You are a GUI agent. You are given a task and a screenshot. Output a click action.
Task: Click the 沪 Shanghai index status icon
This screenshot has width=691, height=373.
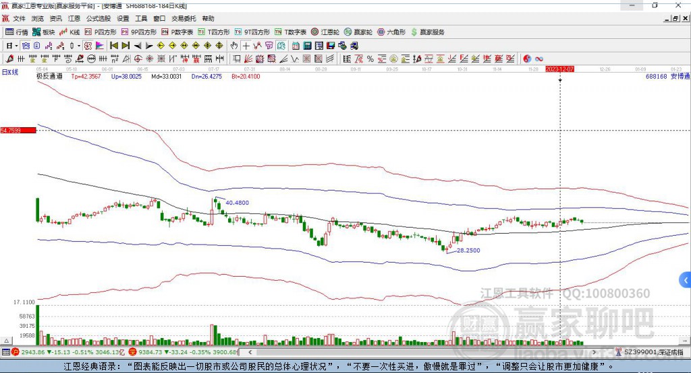tap(16, 352)
